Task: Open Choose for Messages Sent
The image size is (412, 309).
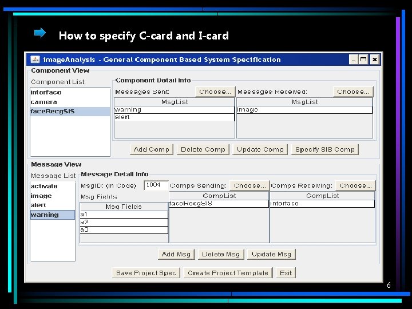Action: click(215, 92)
